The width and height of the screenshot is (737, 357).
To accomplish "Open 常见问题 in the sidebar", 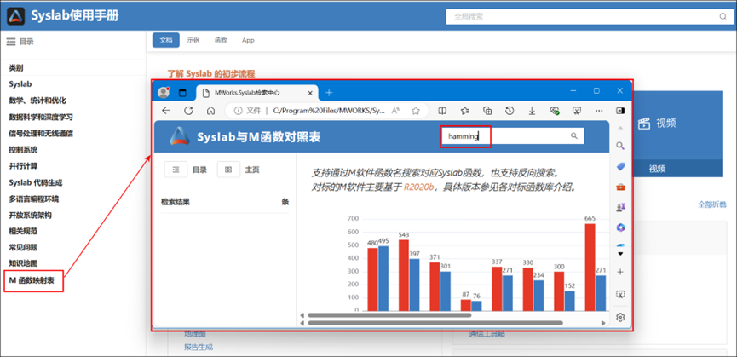I will click(x=23, y=247).
